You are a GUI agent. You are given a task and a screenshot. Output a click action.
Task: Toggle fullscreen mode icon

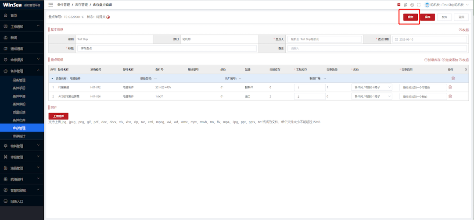point(419,5)
